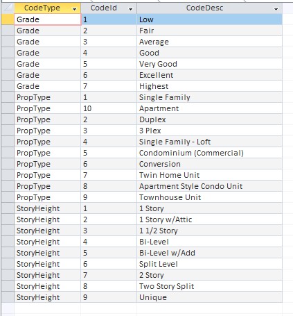Viewport: 293px width, 316px height.
Task: Select the 'Two Story Split' cell
Action: [x=209, y=286]
